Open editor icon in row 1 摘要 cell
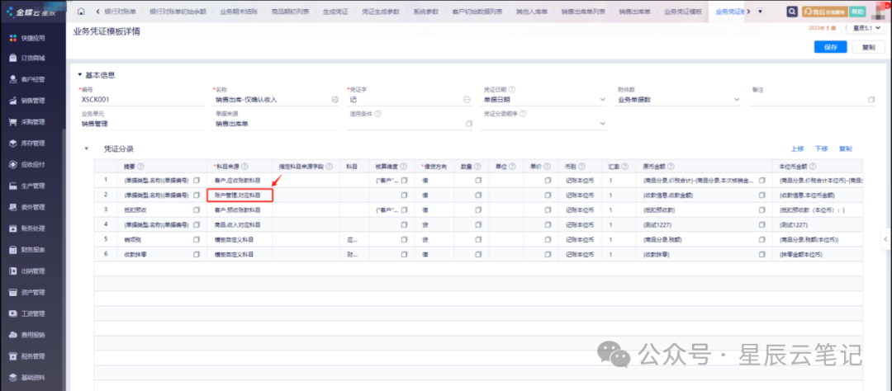The height and width of the screenshot is (391, 892). (x=197, y=180)
